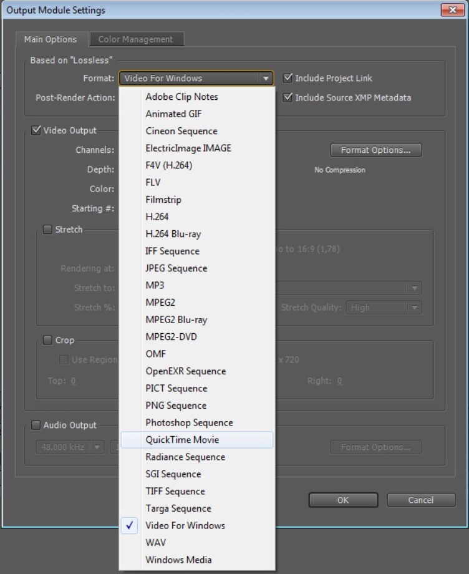
Task: Disable Include Project Link checkbox
Action: click(x=288, y=78)
